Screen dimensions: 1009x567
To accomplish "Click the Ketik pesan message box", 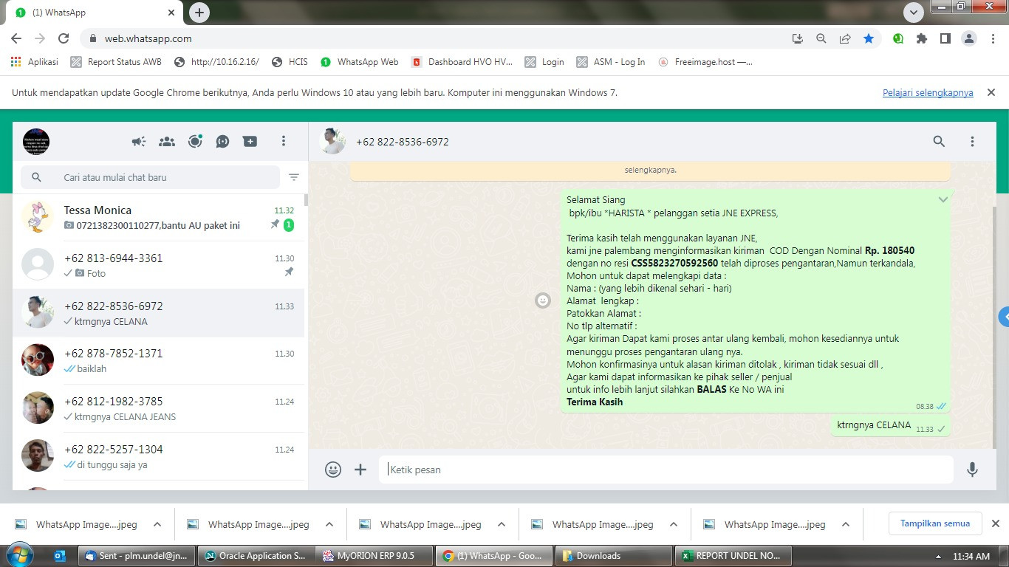I will pyautogui.click(x=666, y=470).
